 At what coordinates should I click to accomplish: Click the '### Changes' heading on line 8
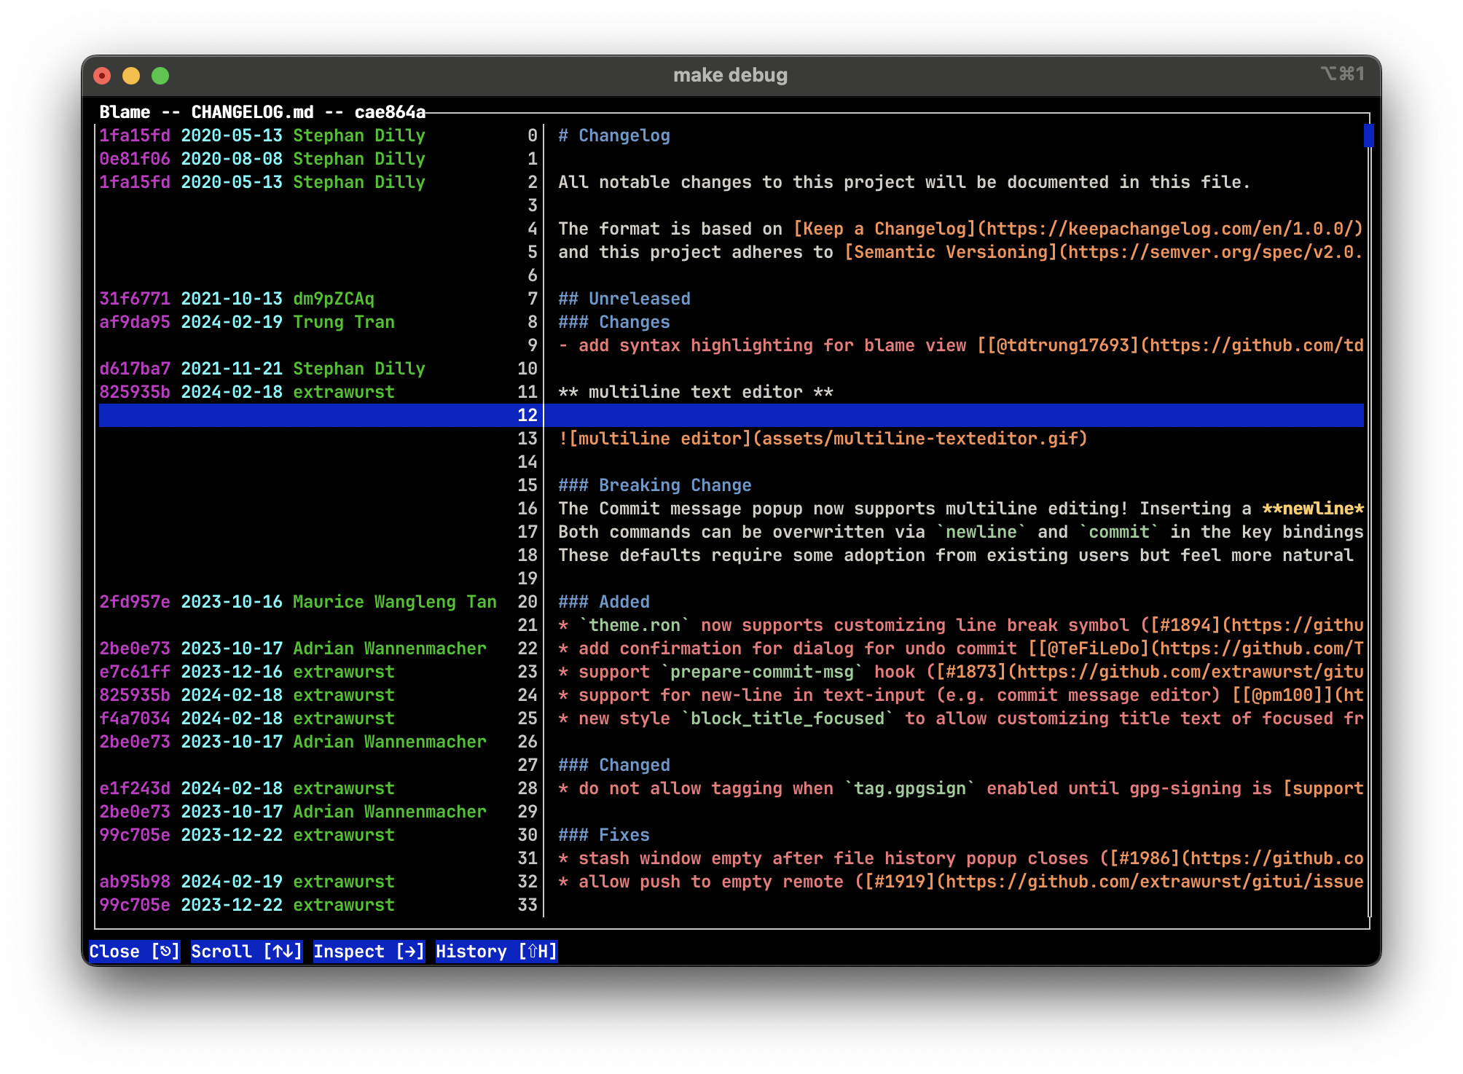[614, 322]
